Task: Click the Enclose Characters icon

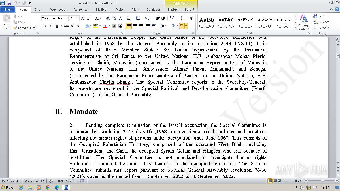Action: 120,26
